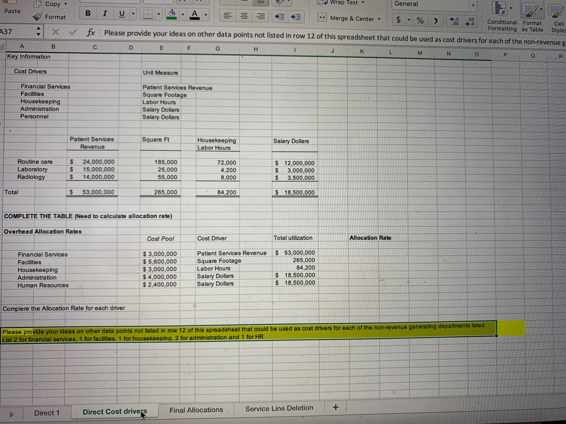This screenshot has height=424, width=566.
Task: Apply accounting dollar number format
Action: click(398, 20)
